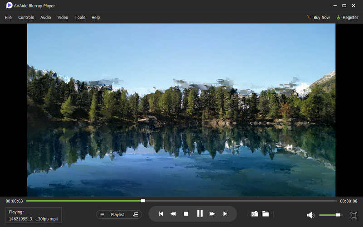Click the Register button

[x=348, y=17]
